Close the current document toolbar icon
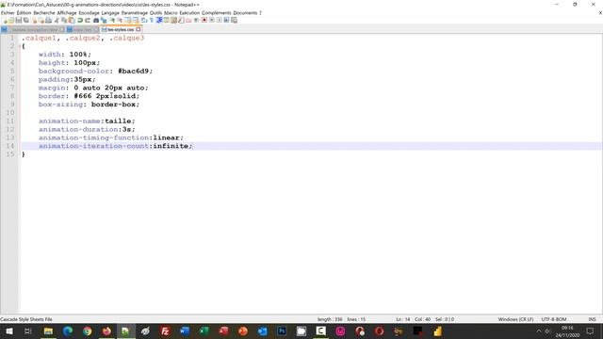The image size is (603, 339). 34,20
